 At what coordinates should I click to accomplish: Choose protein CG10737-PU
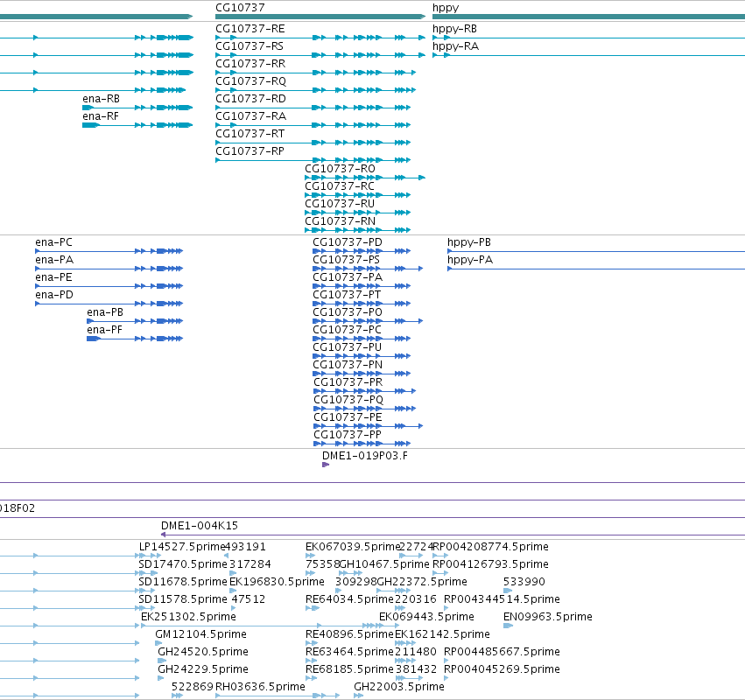(x=348, y=347)
